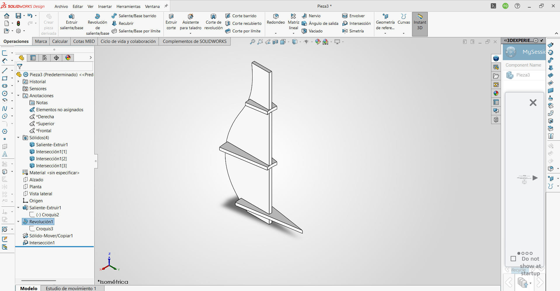
Task: Switch to Estudio de movimiento 1 tab
Action: point(71,288)
